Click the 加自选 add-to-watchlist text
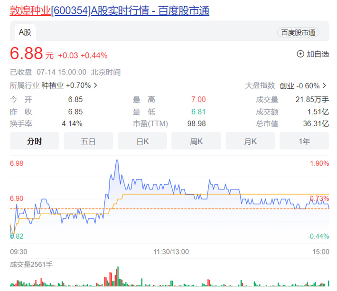 click(x=318, y=54)
